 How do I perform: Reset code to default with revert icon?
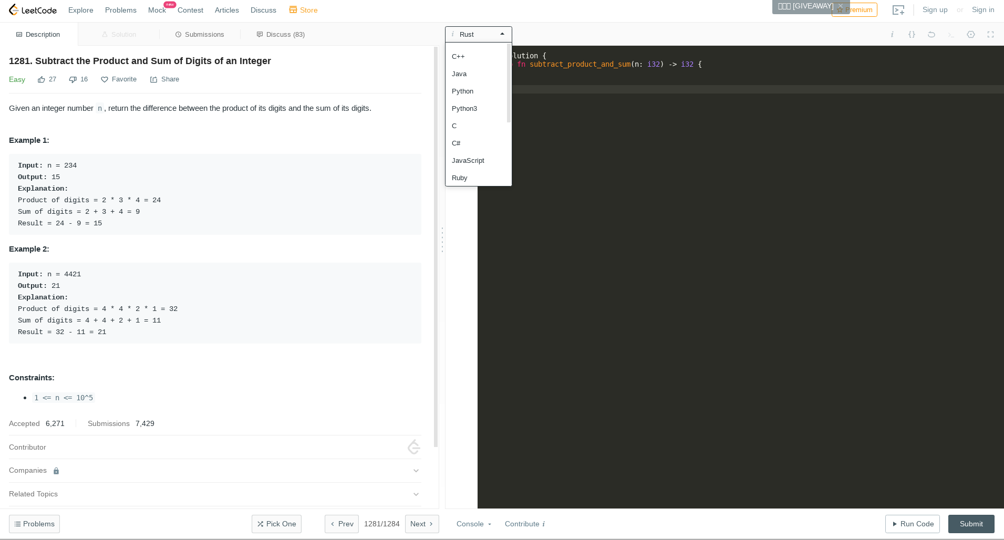click(x=931, y=34)
